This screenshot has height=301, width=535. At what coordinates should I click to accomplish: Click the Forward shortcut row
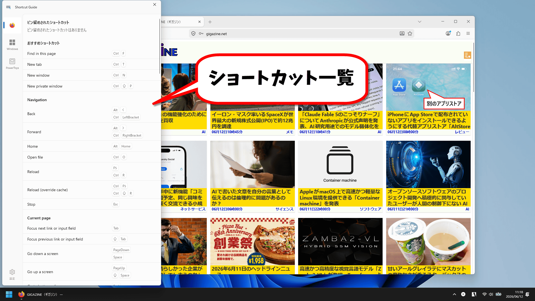(91, 132)
